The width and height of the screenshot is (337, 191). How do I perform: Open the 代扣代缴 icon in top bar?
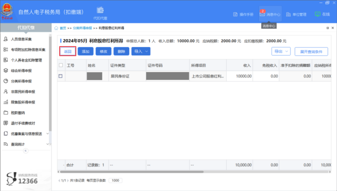coord(100,10)
